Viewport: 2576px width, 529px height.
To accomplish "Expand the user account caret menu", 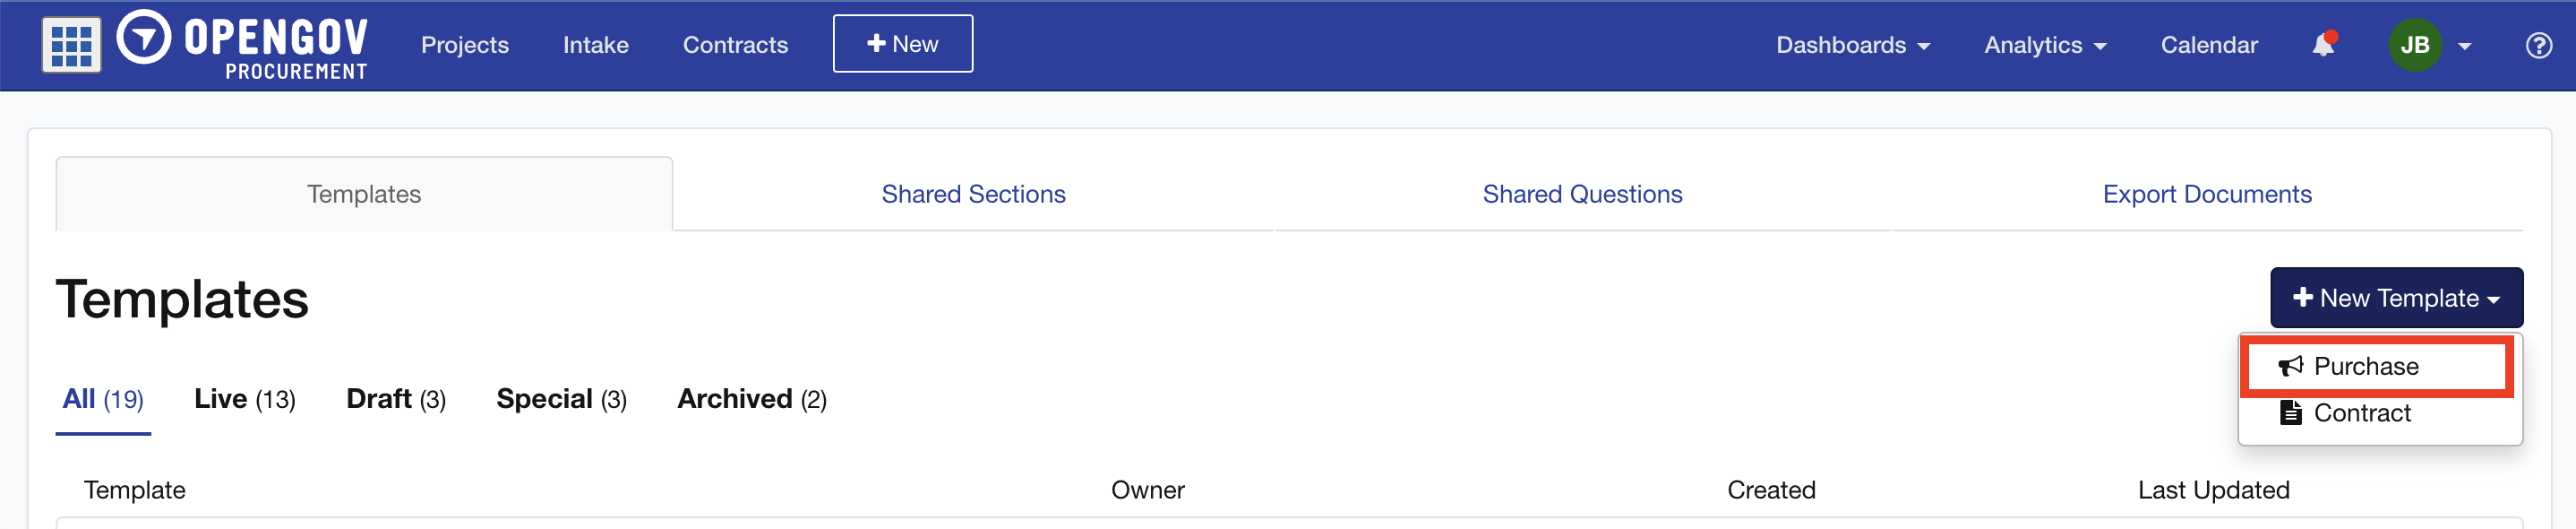I will [2464, 46].
